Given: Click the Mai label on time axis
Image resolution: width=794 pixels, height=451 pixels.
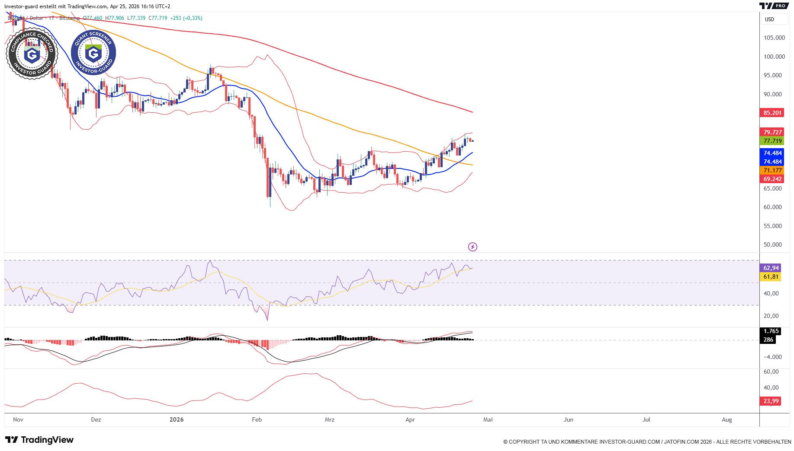Looking at the screenshot, I should coord(488,419).
